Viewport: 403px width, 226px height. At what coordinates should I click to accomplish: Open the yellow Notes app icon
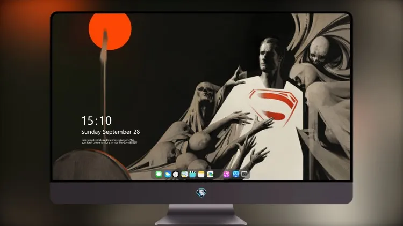(x=201, y=174)
